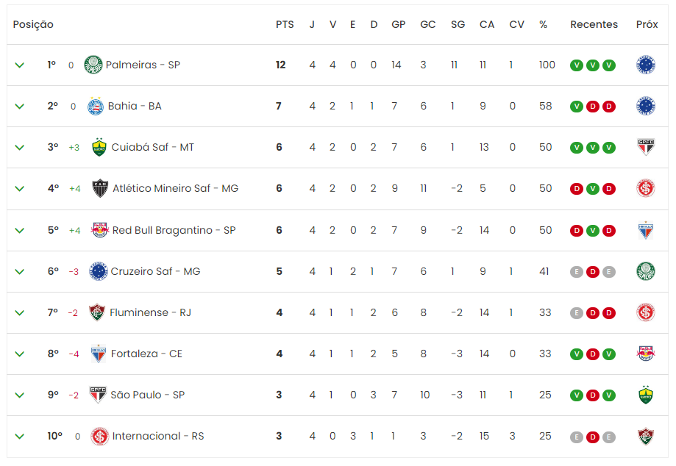Image resolution: width=676 pixels, height=466 pixels.
Task: Expand the Internacional row chevron
Action: (x=19, y=437)
